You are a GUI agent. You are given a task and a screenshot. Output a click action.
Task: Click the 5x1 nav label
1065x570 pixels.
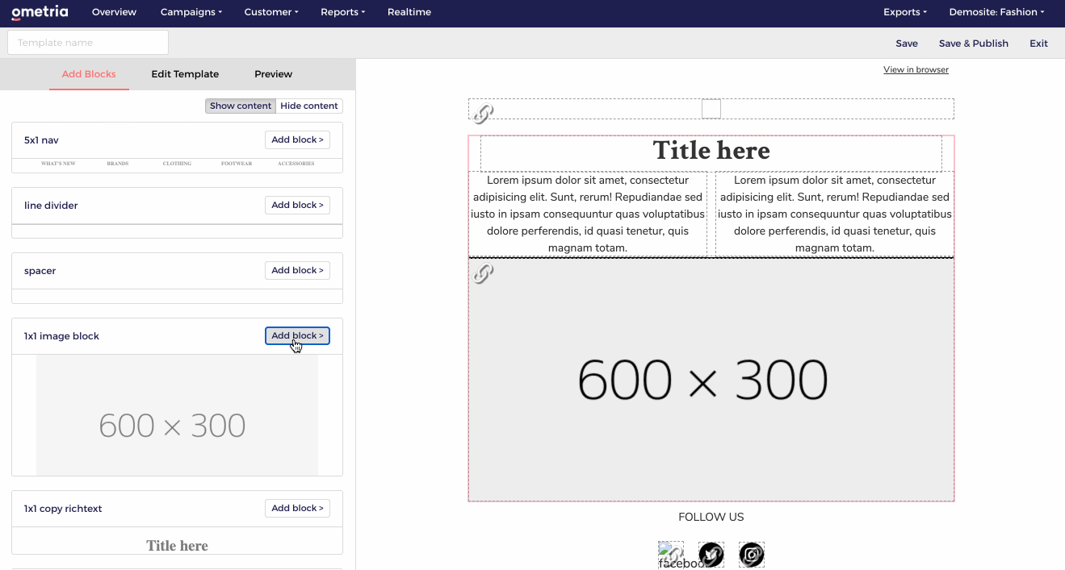click(41, 140)
